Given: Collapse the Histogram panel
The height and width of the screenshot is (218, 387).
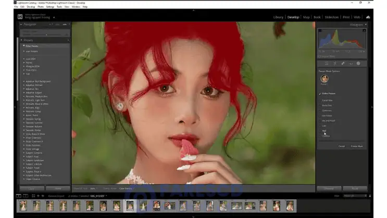Looking at the screenshot, I should (x=366, y=25).
